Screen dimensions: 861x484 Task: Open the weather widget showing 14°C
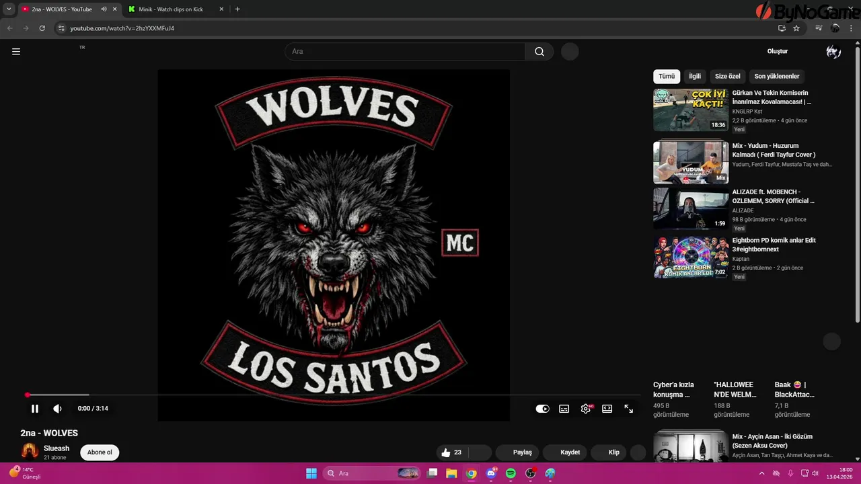click(x=26, y=473)
